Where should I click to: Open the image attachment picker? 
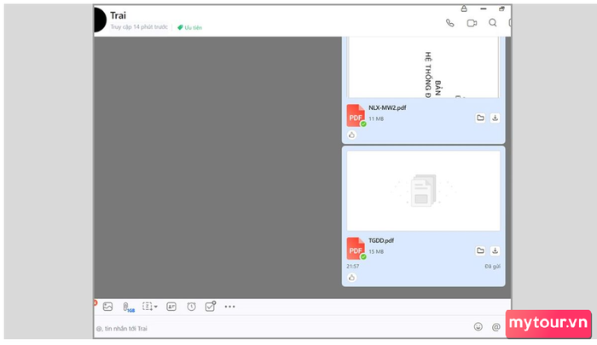(x=108, y=307)
